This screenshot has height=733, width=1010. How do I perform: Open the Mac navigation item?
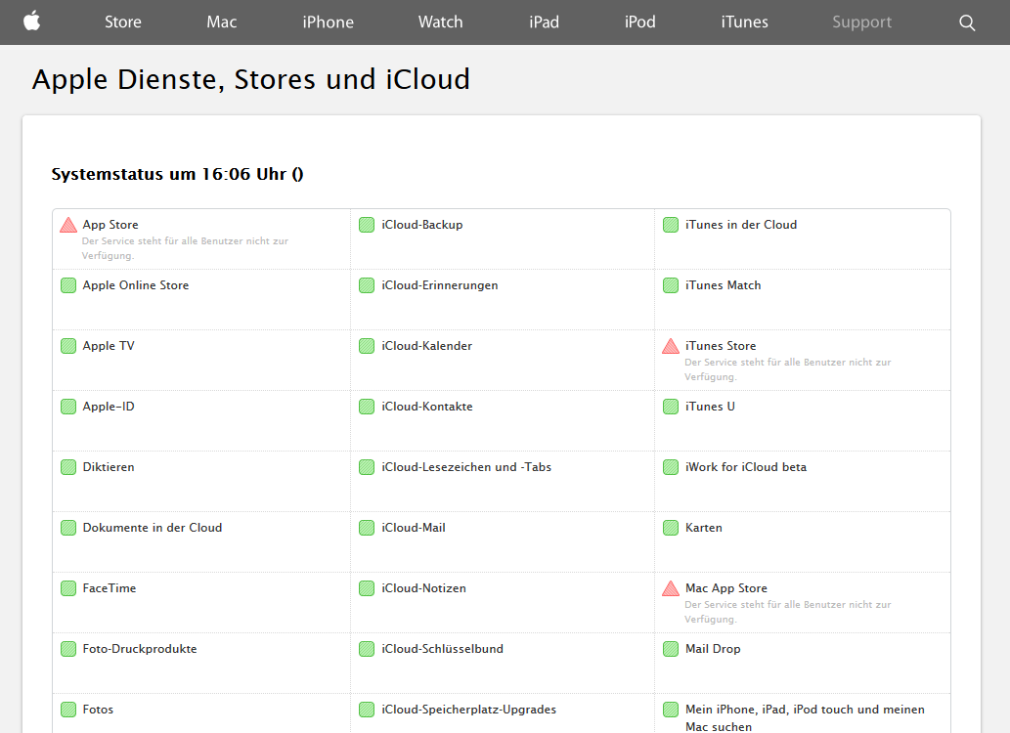(x=222, y=22)
